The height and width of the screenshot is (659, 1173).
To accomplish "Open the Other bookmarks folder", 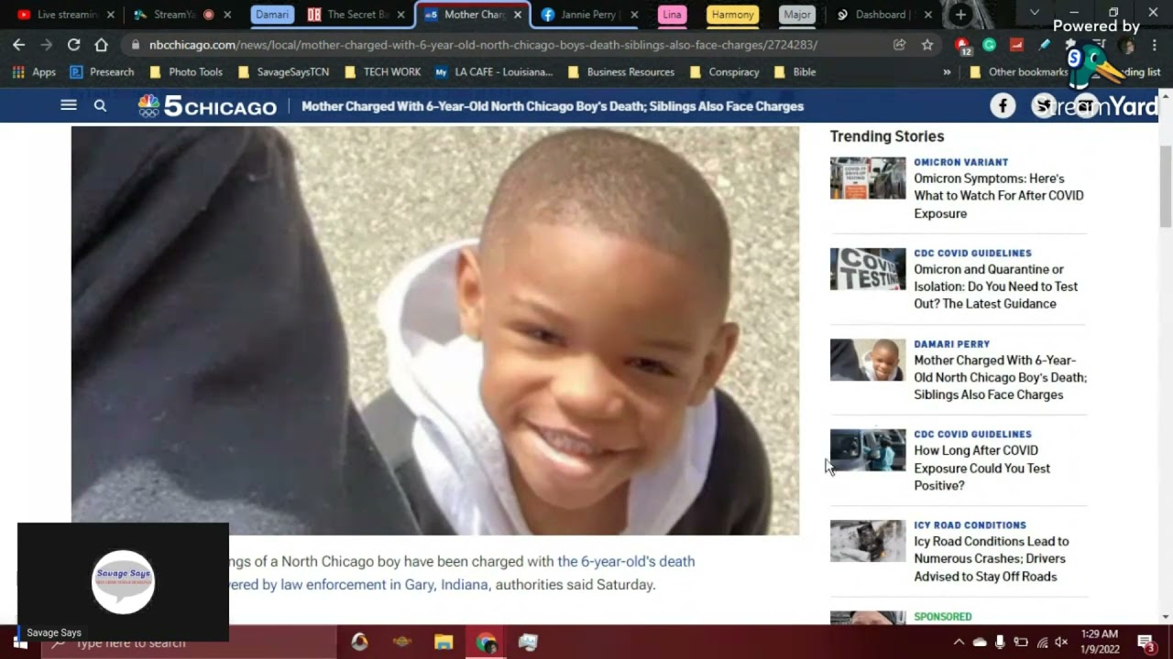I will pos(1019,72).
